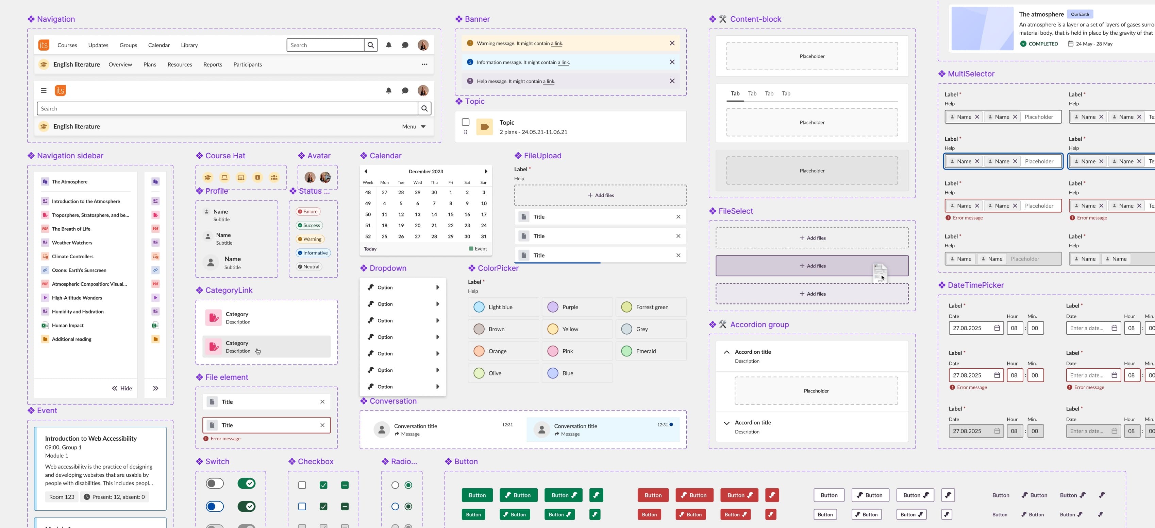Select the participants group Course Hat icon
1155x528 pixels.
[274, 177]
